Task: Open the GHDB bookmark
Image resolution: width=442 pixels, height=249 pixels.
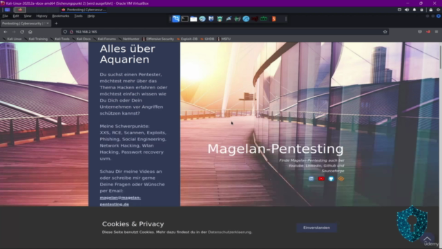Action: point(207,39)
